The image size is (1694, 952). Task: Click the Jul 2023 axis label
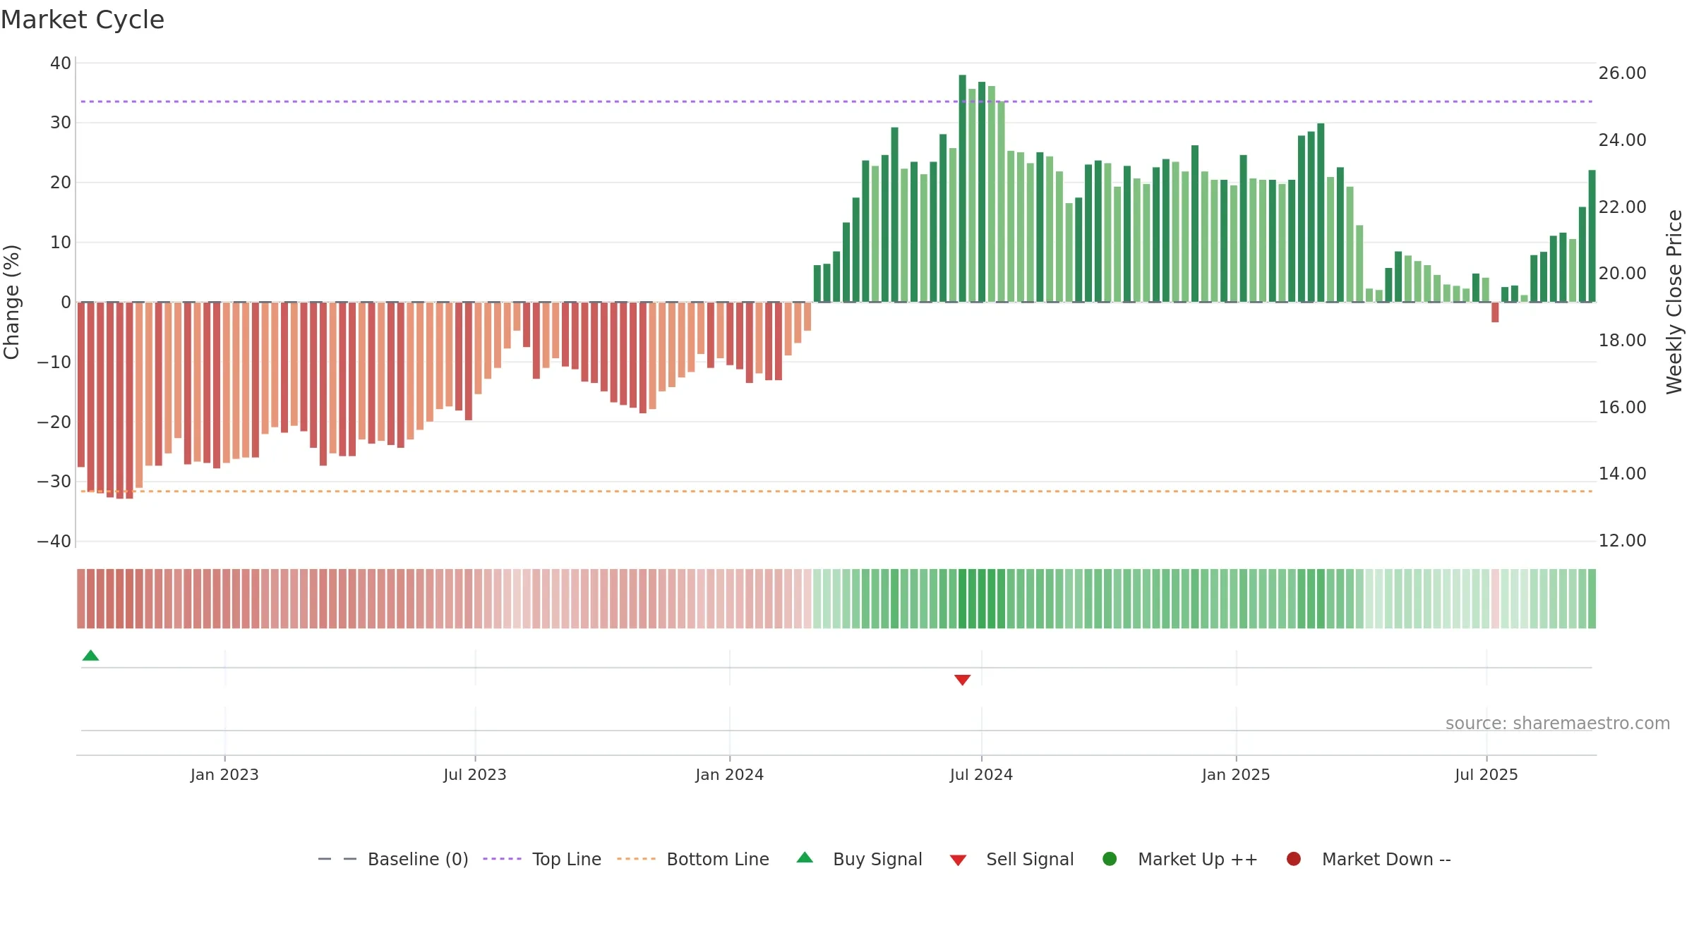tap(475, 774)
